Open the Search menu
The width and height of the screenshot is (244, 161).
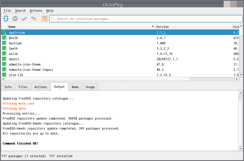(20, 11)
